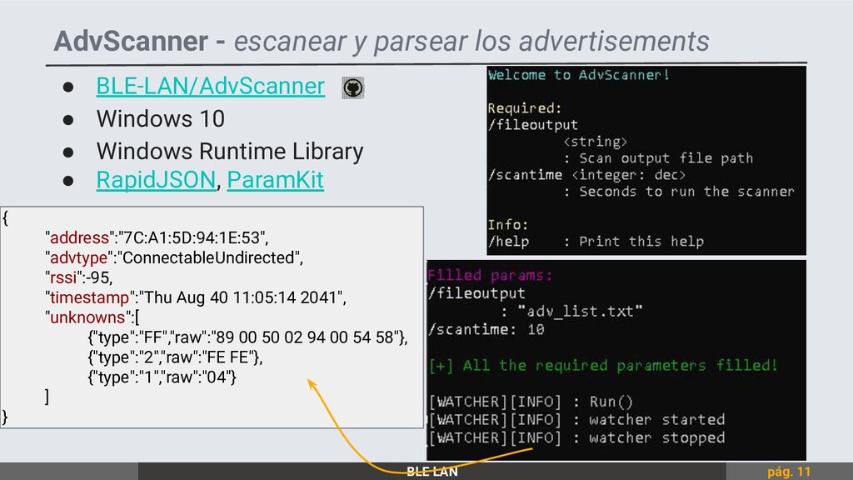Click the "advtype" key in JSON

(79, 257)
